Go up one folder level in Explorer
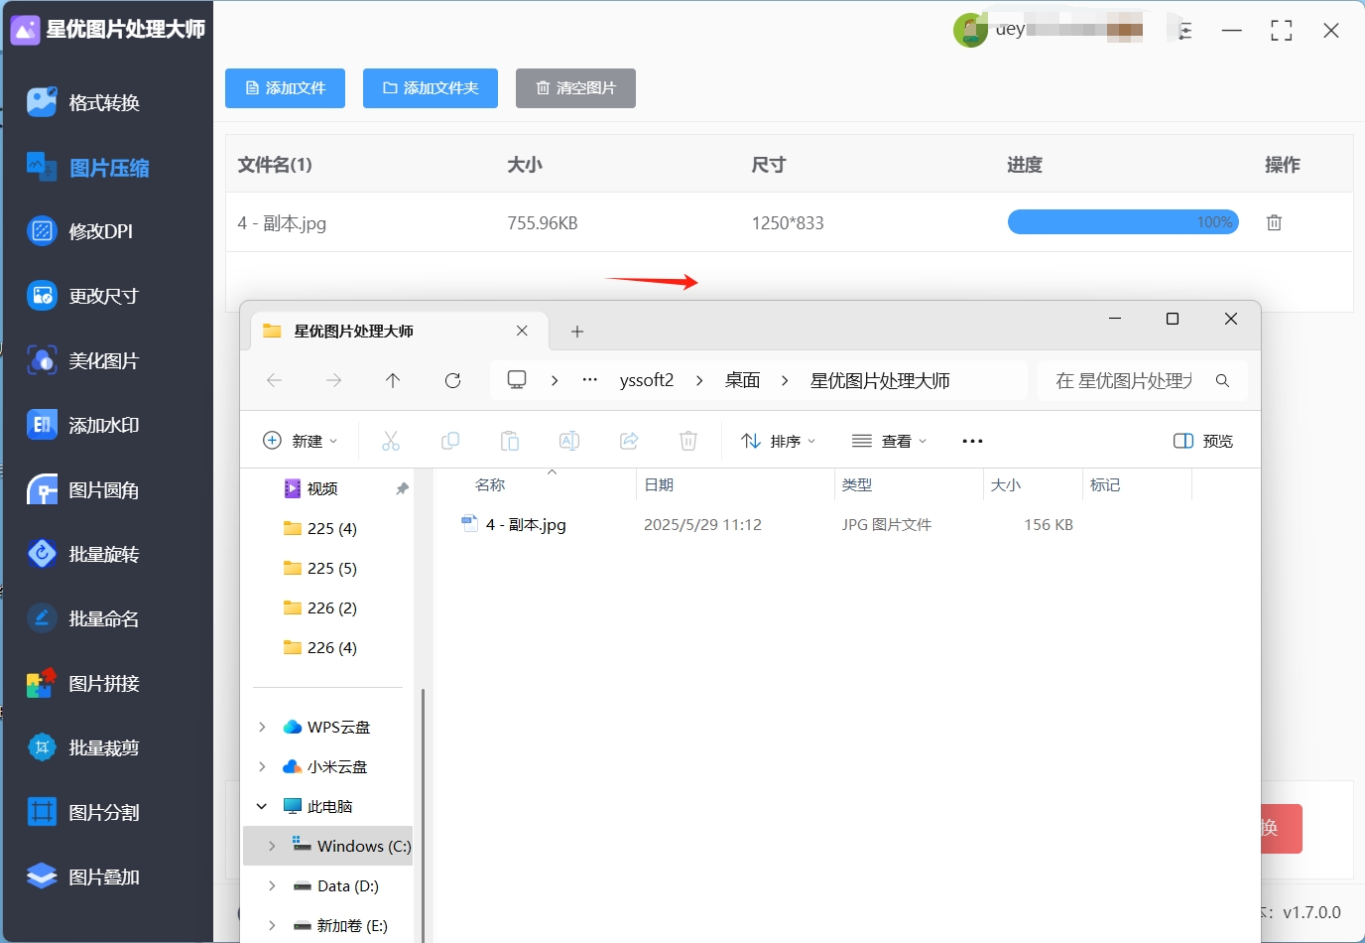 coord(393,380)
